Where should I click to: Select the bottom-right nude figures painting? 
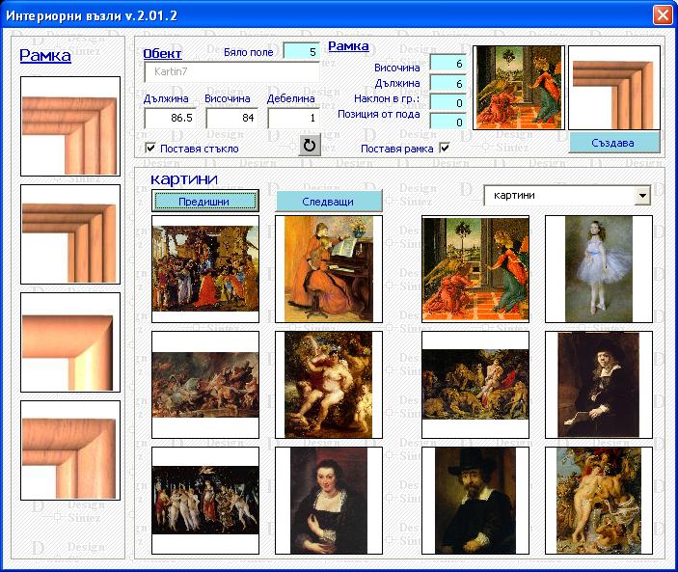[599, 501]
